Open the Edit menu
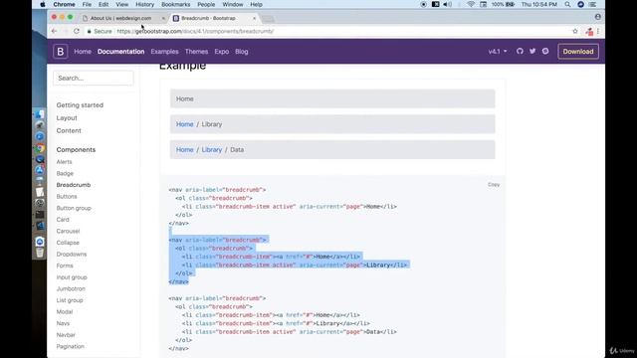This screenshot has height=358, width=637. 104,4
